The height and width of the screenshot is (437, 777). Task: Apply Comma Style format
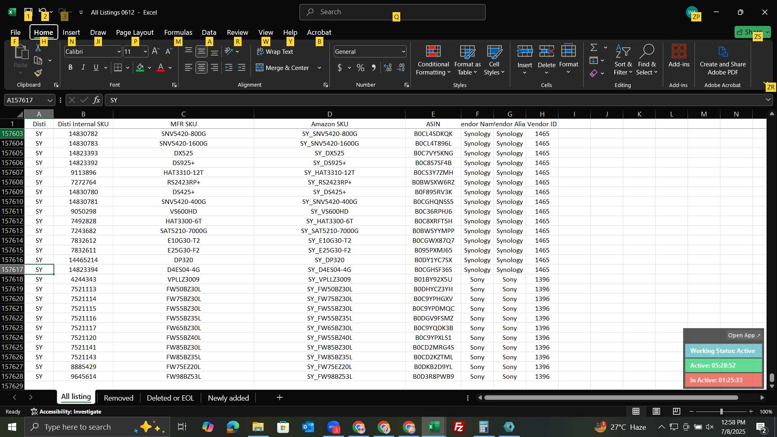pos(374,68)
